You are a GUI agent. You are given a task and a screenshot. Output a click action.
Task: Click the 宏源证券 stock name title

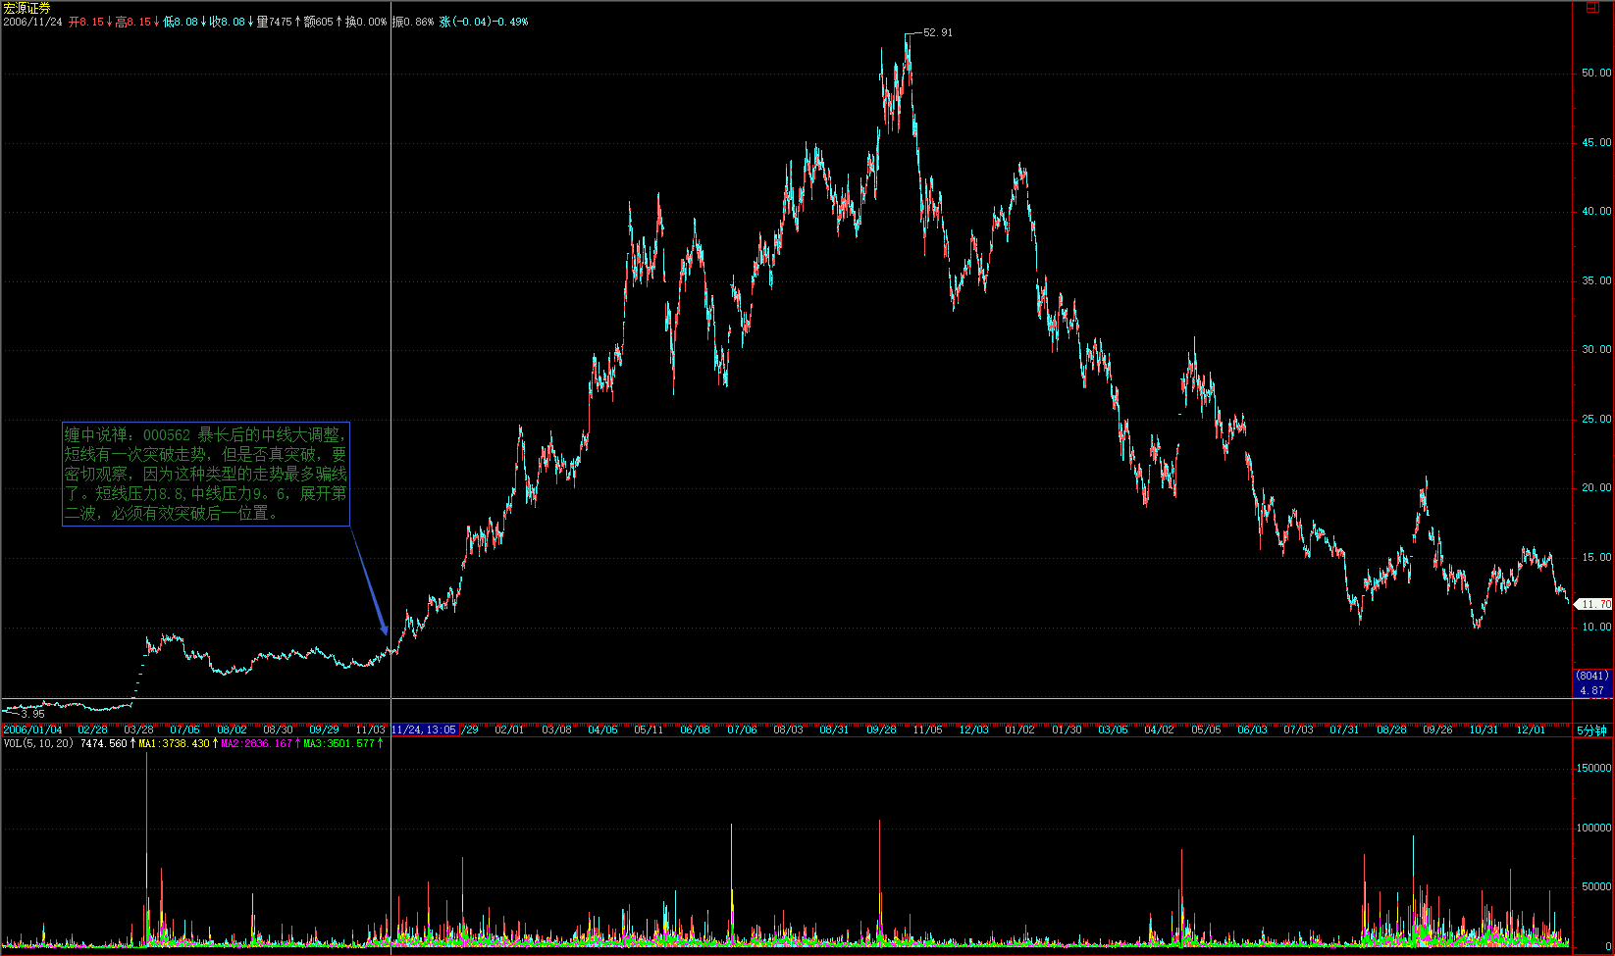tap(26, 8)
